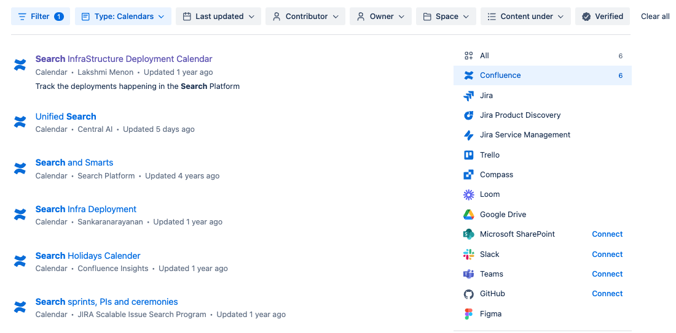Screen dimensions: 676x333
Task: Click the Teams logo icon
Action: (469, 274)
